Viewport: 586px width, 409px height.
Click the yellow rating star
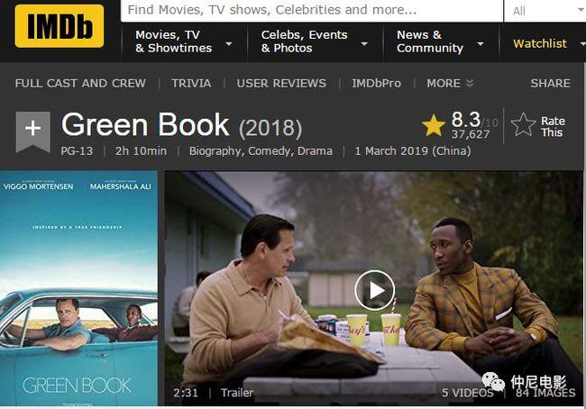pyautogui.click(x=434, y=125)
